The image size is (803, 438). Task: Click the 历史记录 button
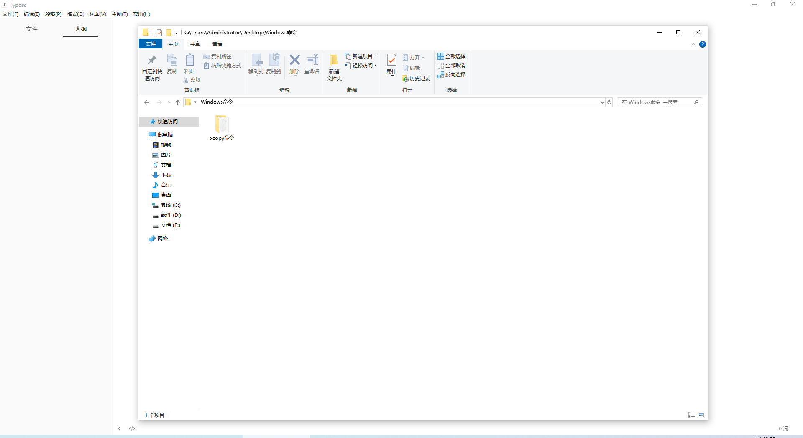[416, 79]
